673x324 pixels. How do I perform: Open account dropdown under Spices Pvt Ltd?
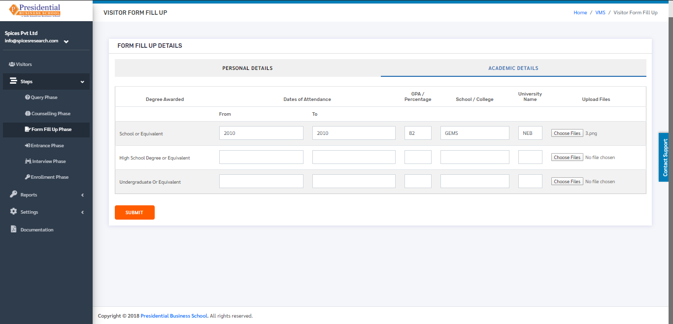[66, 41]
